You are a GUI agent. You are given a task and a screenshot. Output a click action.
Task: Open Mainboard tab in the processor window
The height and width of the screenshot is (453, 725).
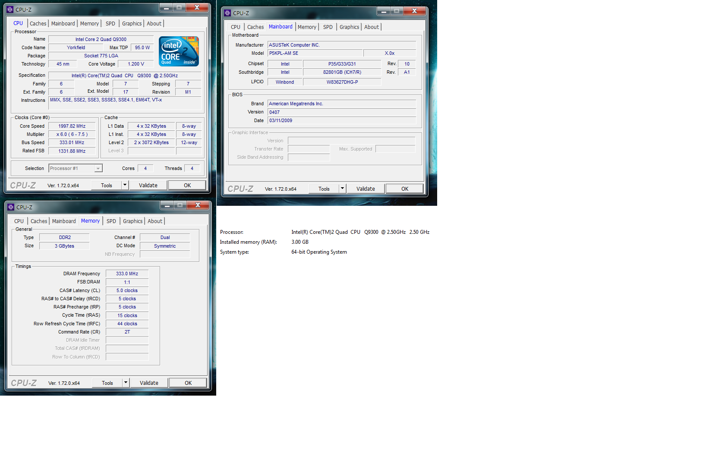(63, 24)
